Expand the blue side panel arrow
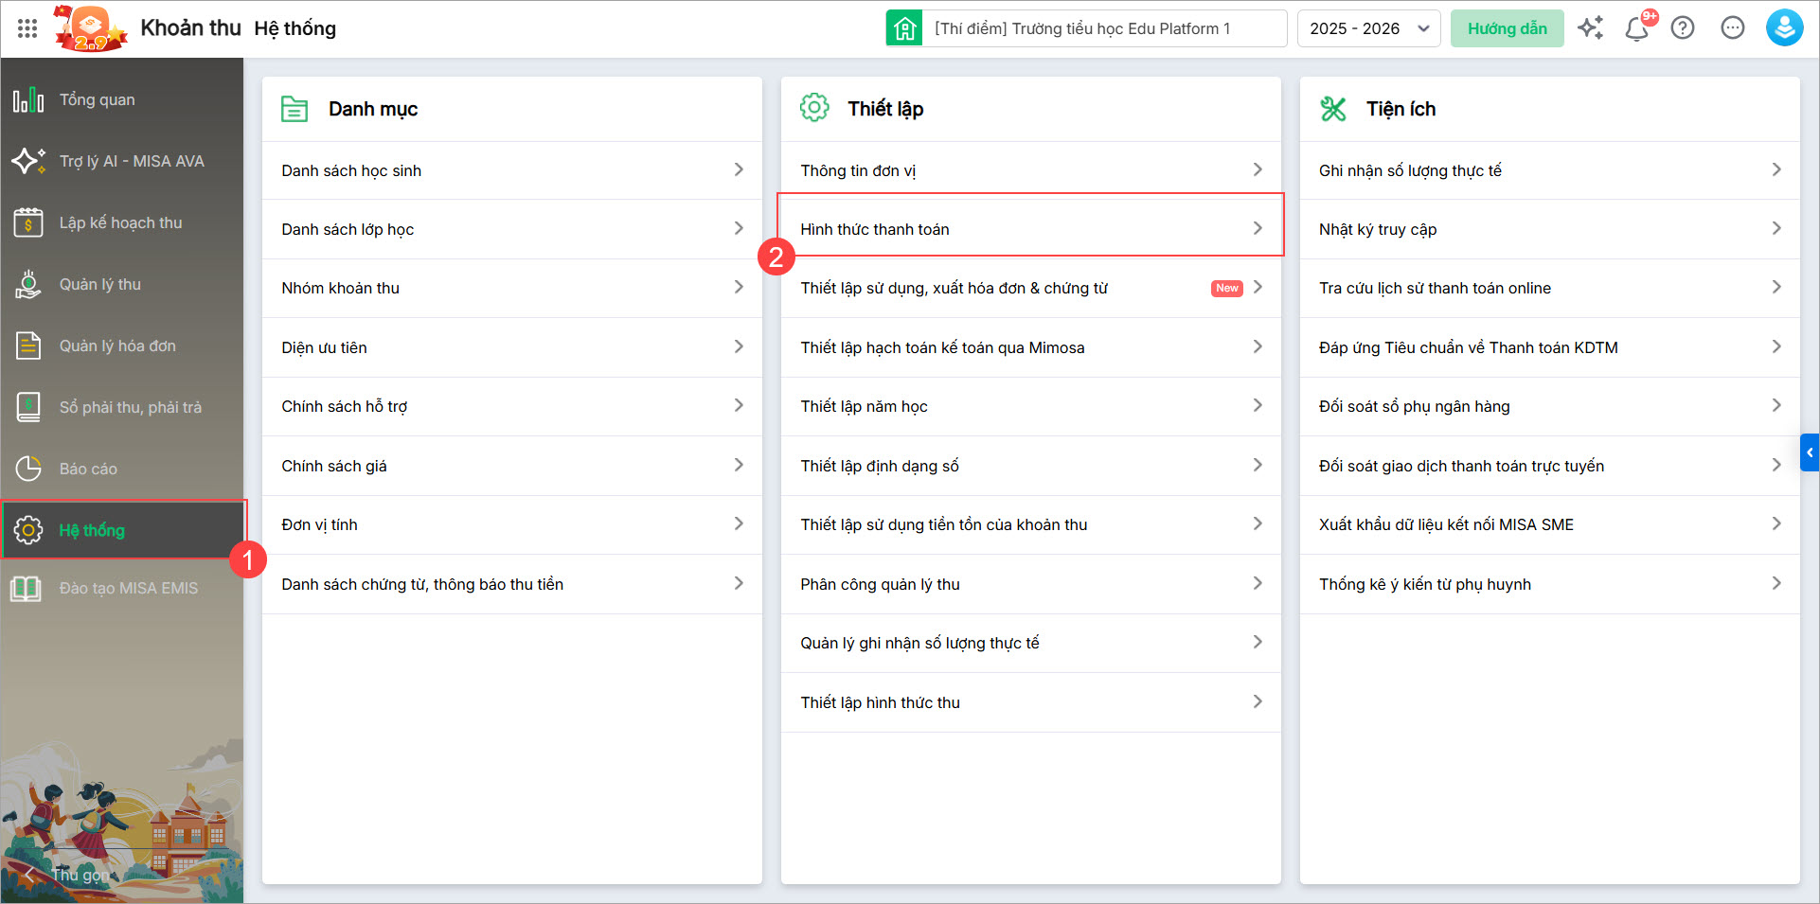This screenshot has width=1820, height=904. (1810, 452)
